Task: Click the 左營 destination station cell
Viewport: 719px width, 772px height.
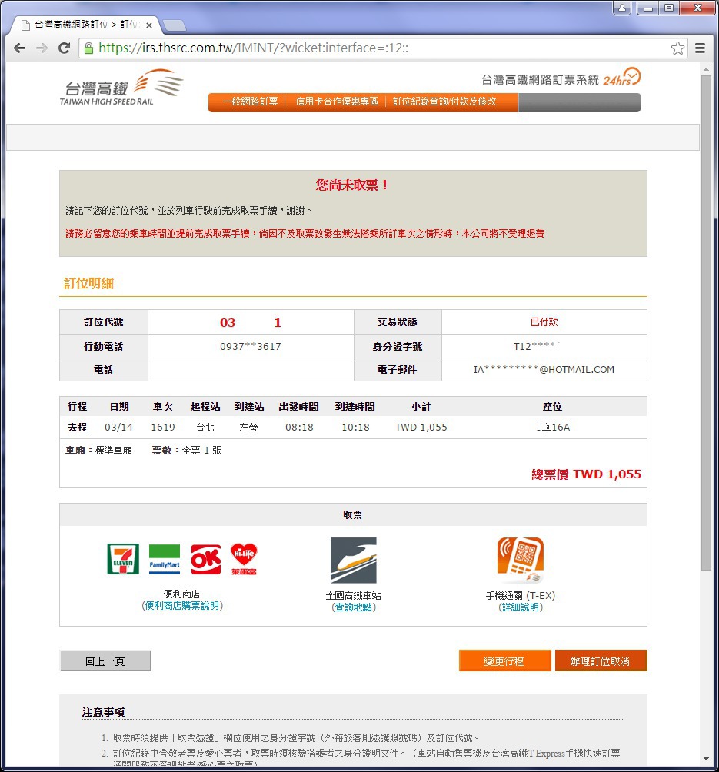Action: (248, 428)
